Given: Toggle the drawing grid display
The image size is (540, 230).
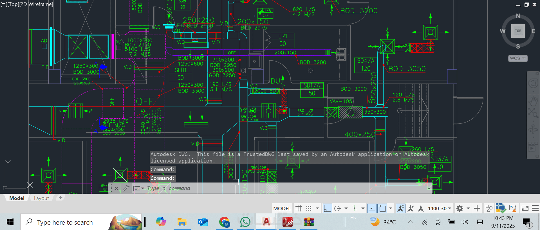Looking at the screenshot, I should coord(299,208).
